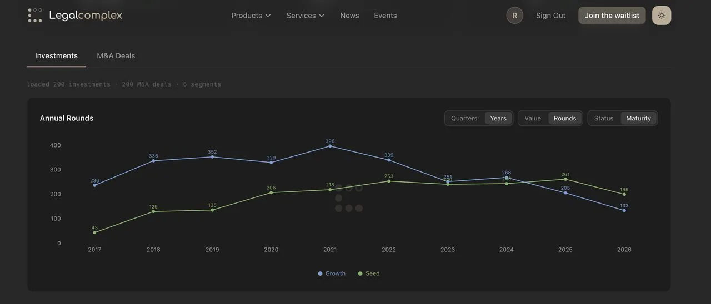Switch to the Investments tab
Image resolution: width=711 pixels, height=304 pixels.
pyautogui.click(x=56, y=56)
